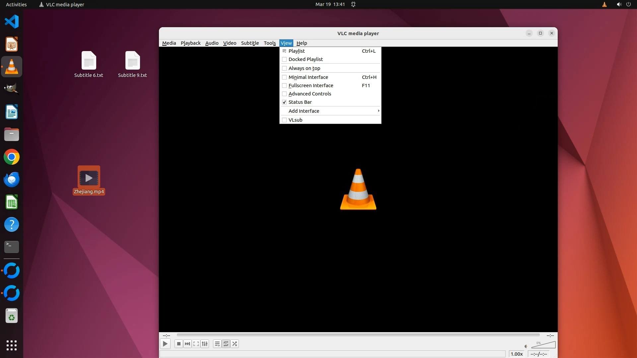
Task: Click the VLC volume slider
Action: coord(544,345)
